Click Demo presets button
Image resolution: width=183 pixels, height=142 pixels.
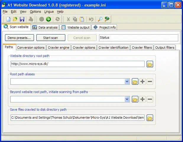pos(20,38)
